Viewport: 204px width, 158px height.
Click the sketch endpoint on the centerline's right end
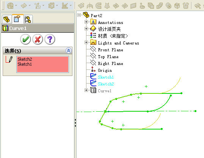[x=195, y=111]
